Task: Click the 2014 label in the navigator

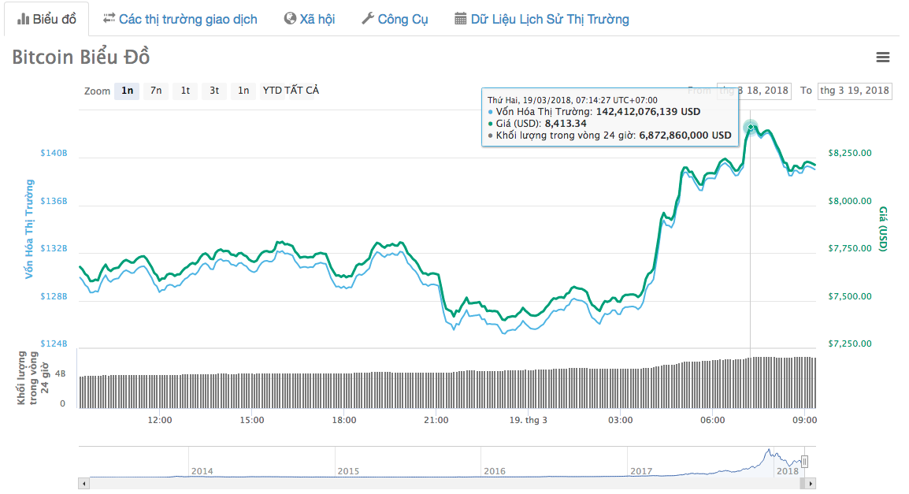Action: coord(202,471)
